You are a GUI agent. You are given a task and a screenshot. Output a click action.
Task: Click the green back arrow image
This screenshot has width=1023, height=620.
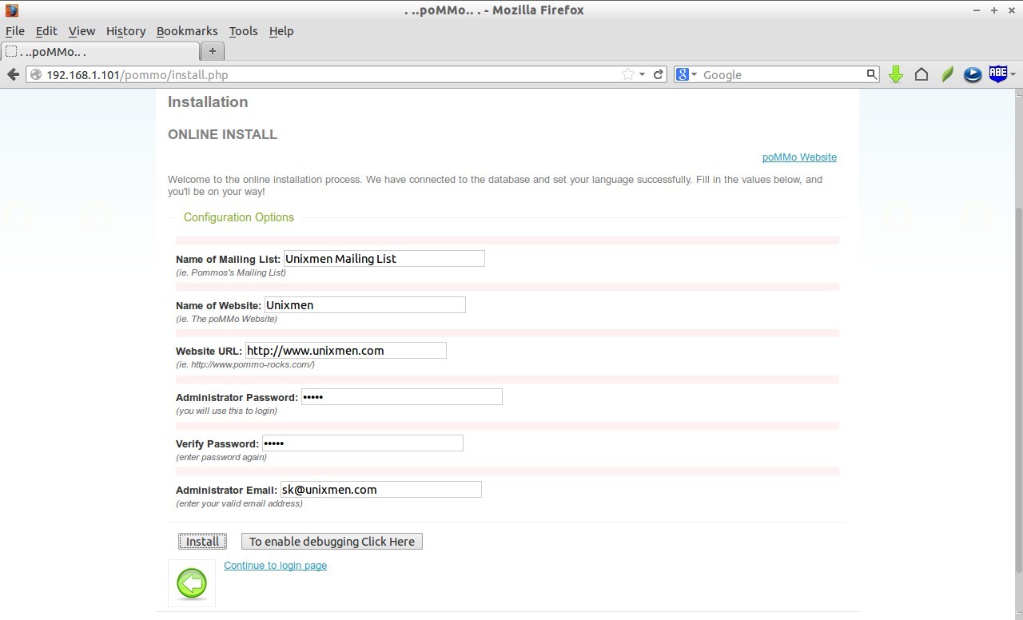coord(192,583)
